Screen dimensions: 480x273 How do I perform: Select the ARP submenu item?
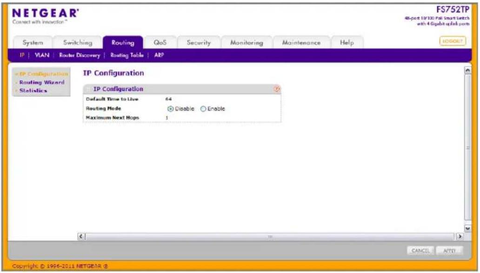159,55
